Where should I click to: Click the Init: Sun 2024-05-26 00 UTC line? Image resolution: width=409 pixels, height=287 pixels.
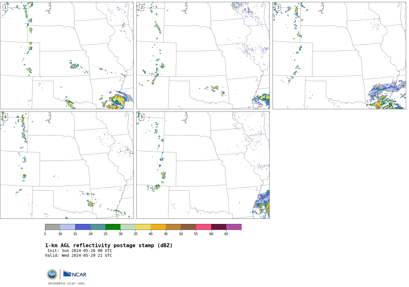point(80,251)
